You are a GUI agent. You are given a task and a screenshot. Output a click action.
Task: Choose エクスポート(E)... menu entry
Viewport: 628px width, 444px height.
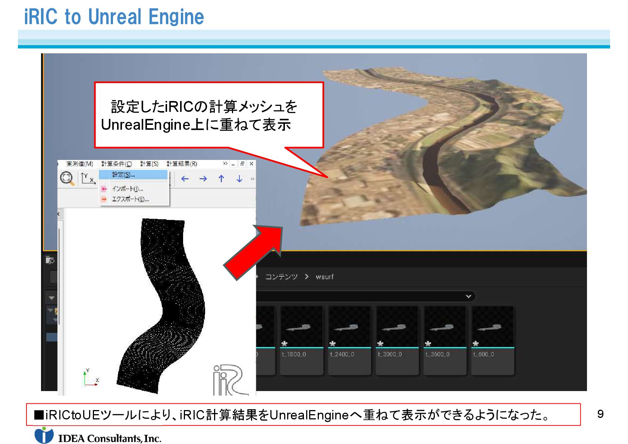(134, 199)
